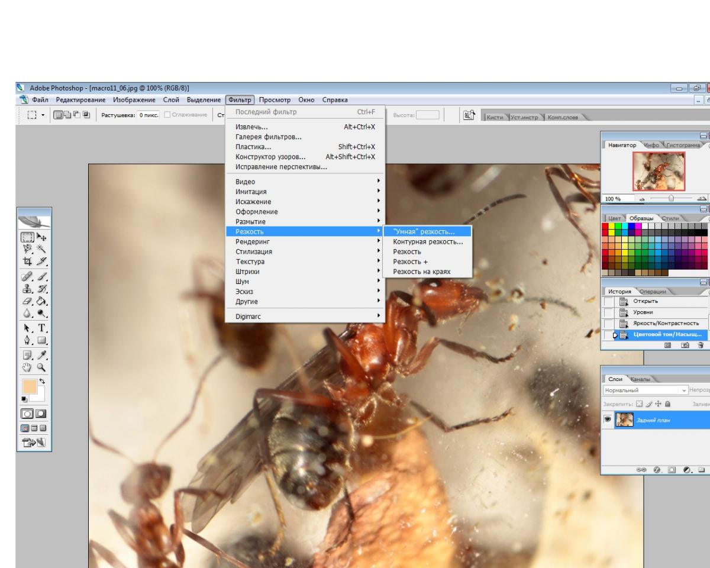Open adjustment layer menu in Layers panel
The height and width of the screenshot is (568, 710).
687,470
